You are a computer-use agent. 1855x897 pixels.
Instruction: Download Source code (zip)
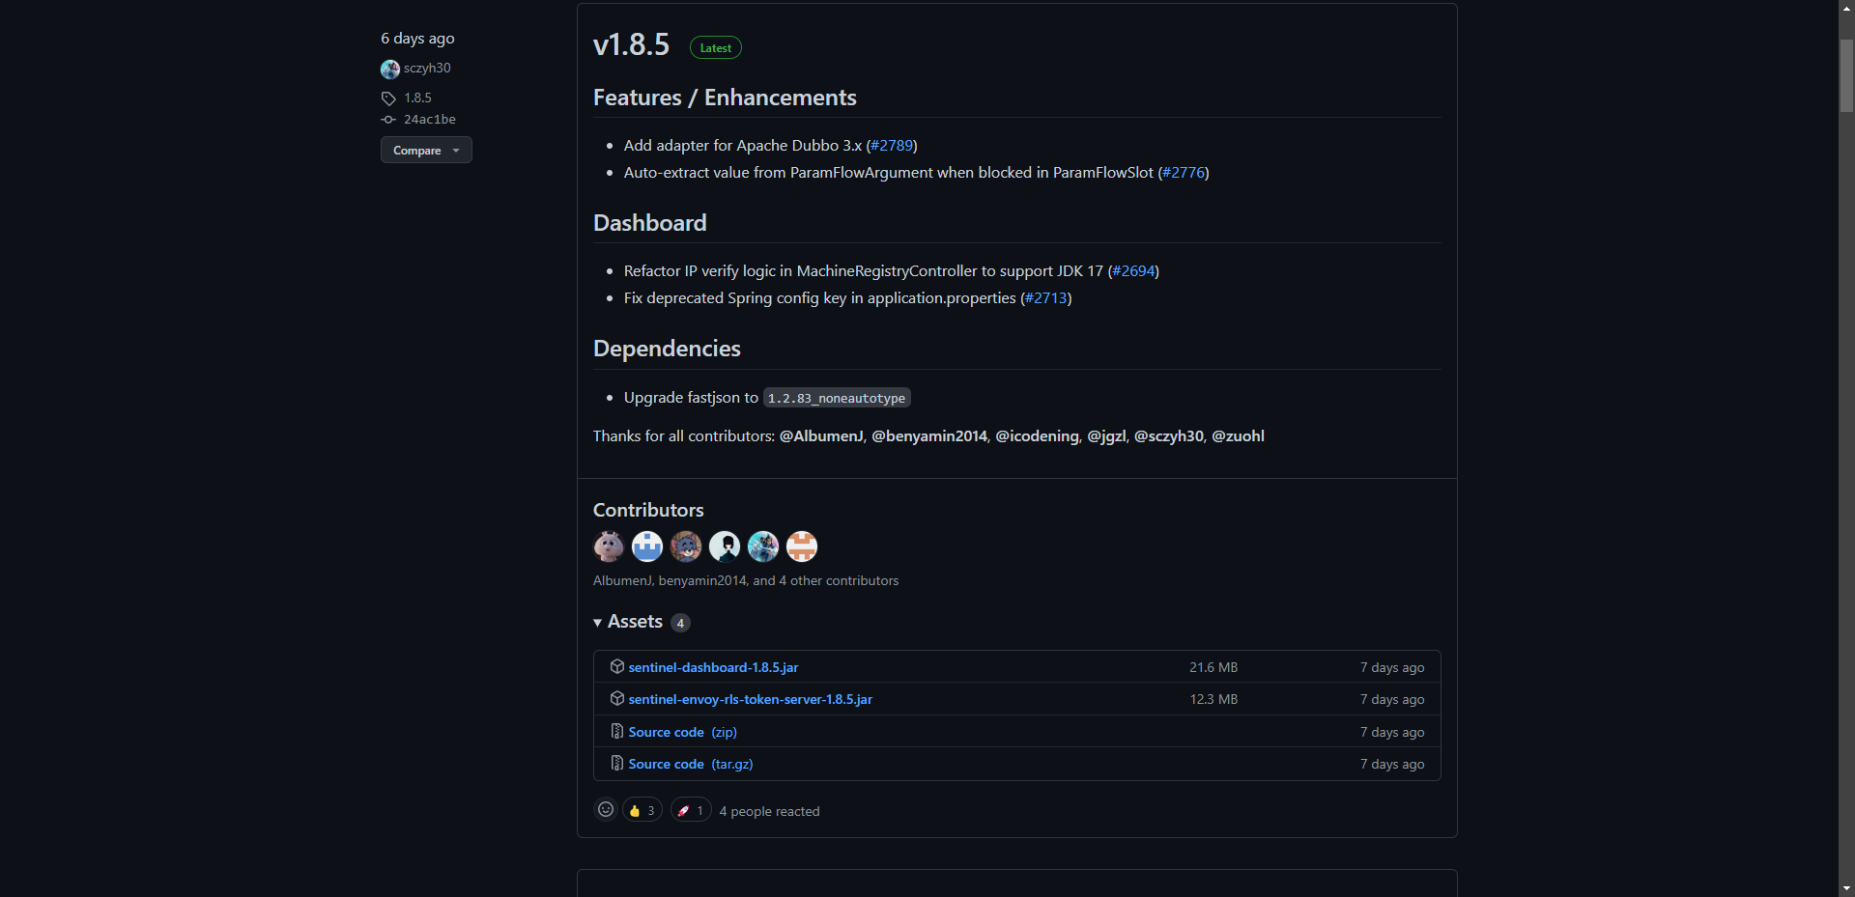pos(682,732)
